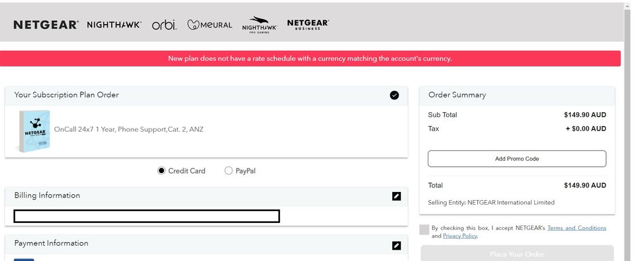This screenshot has width=634, height=261.
Task: Expand the Your Subscription Plan Order section
Action: click(x=206, y=96)
